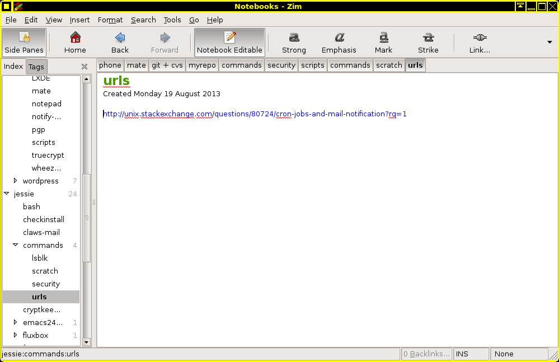Open the File menu
This screenshot has height=362, width=559.
point(11,20)
